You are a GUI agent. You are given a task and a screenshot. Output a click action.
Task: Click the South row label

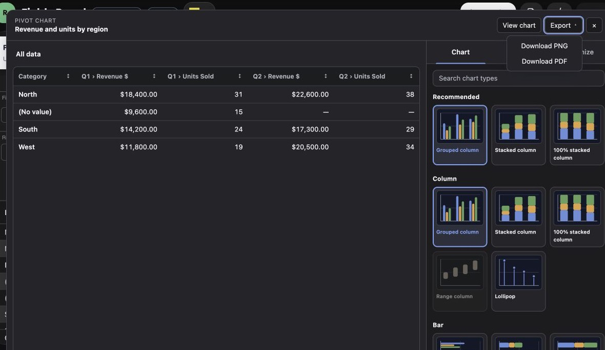[28, 129]
